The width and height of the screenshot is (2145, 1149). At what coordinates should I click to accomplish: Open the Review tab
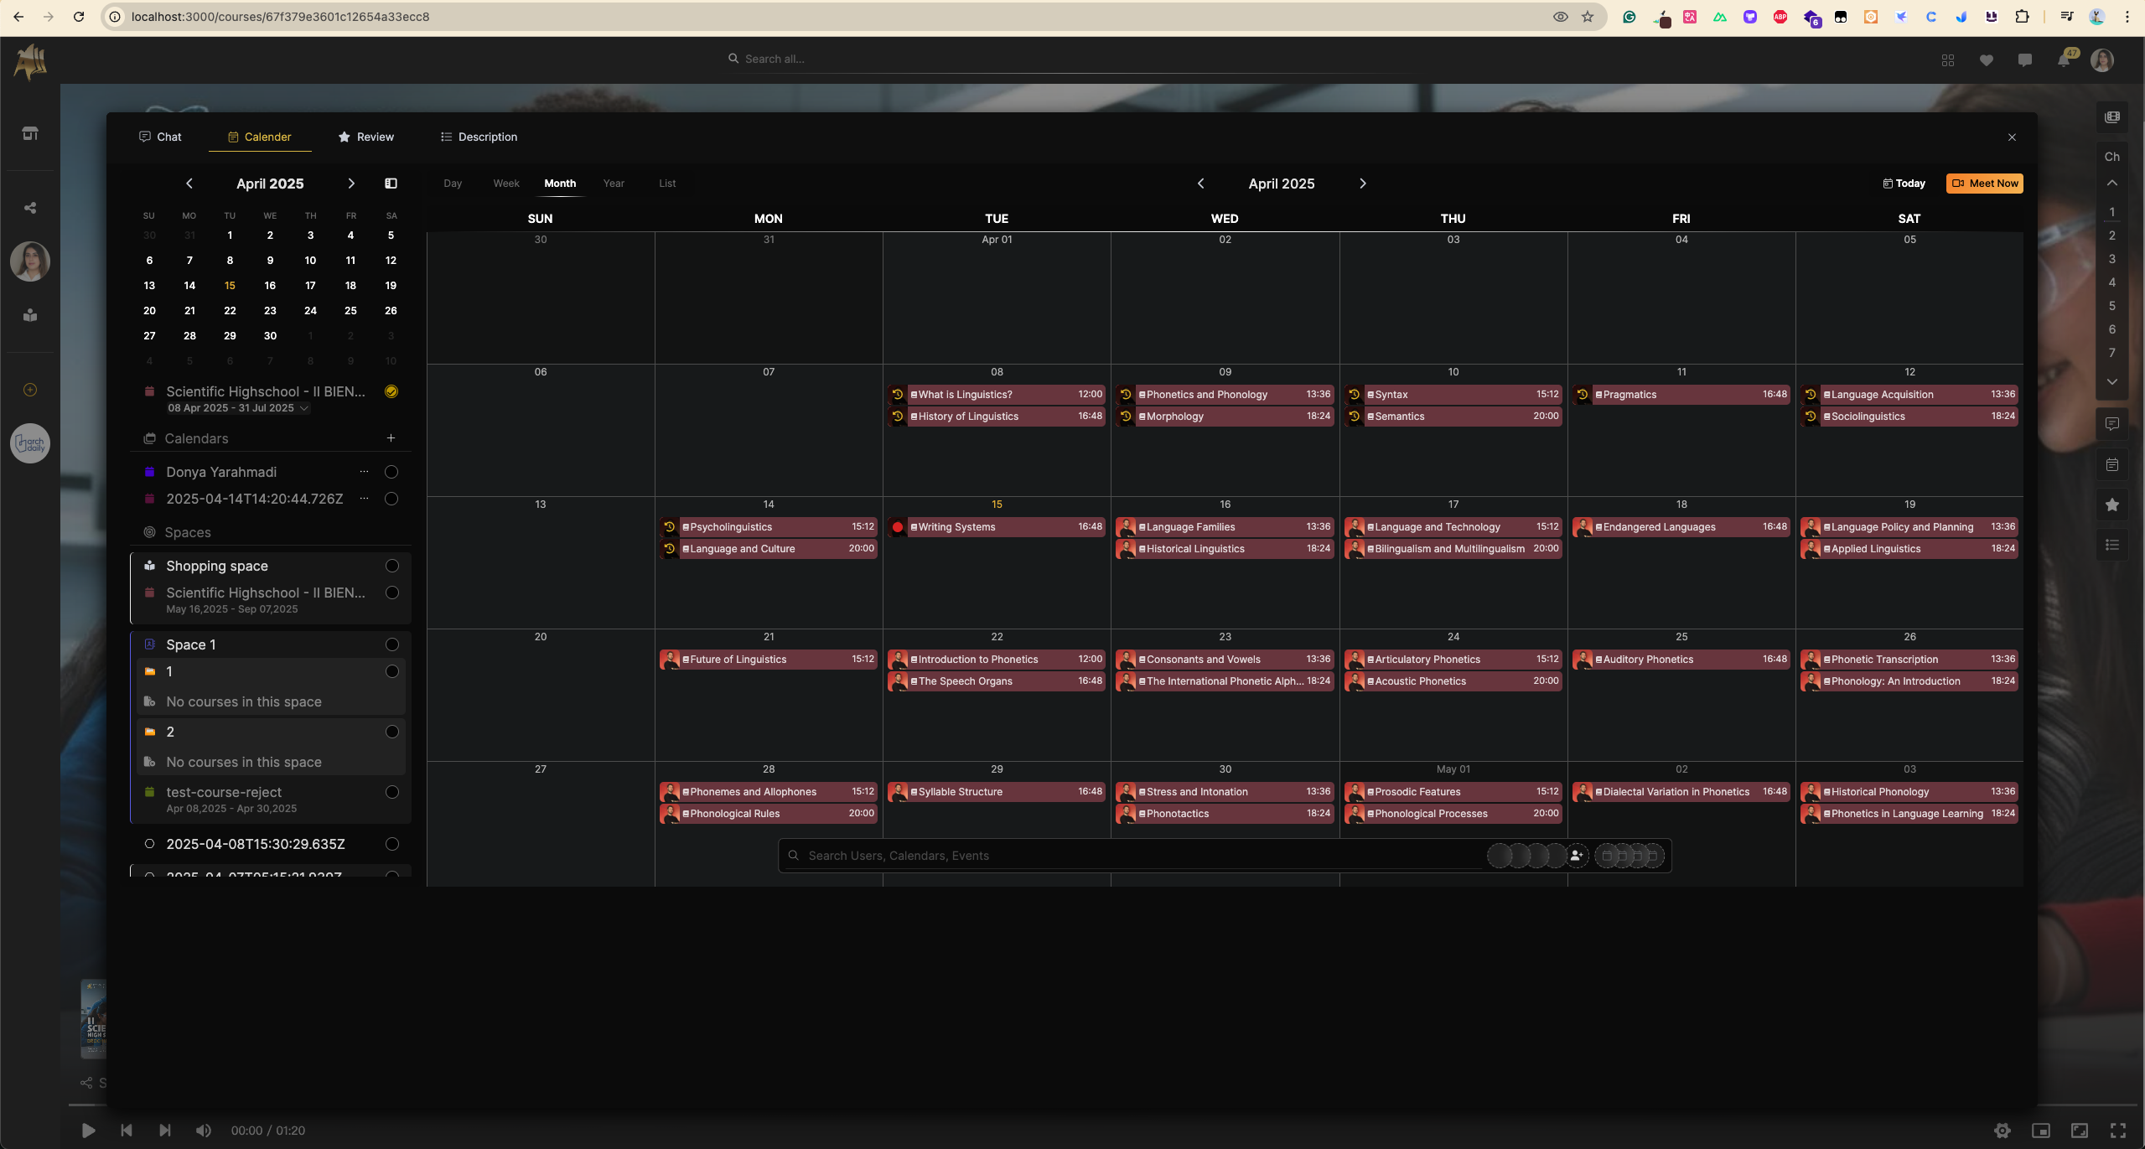click(365, 137)
